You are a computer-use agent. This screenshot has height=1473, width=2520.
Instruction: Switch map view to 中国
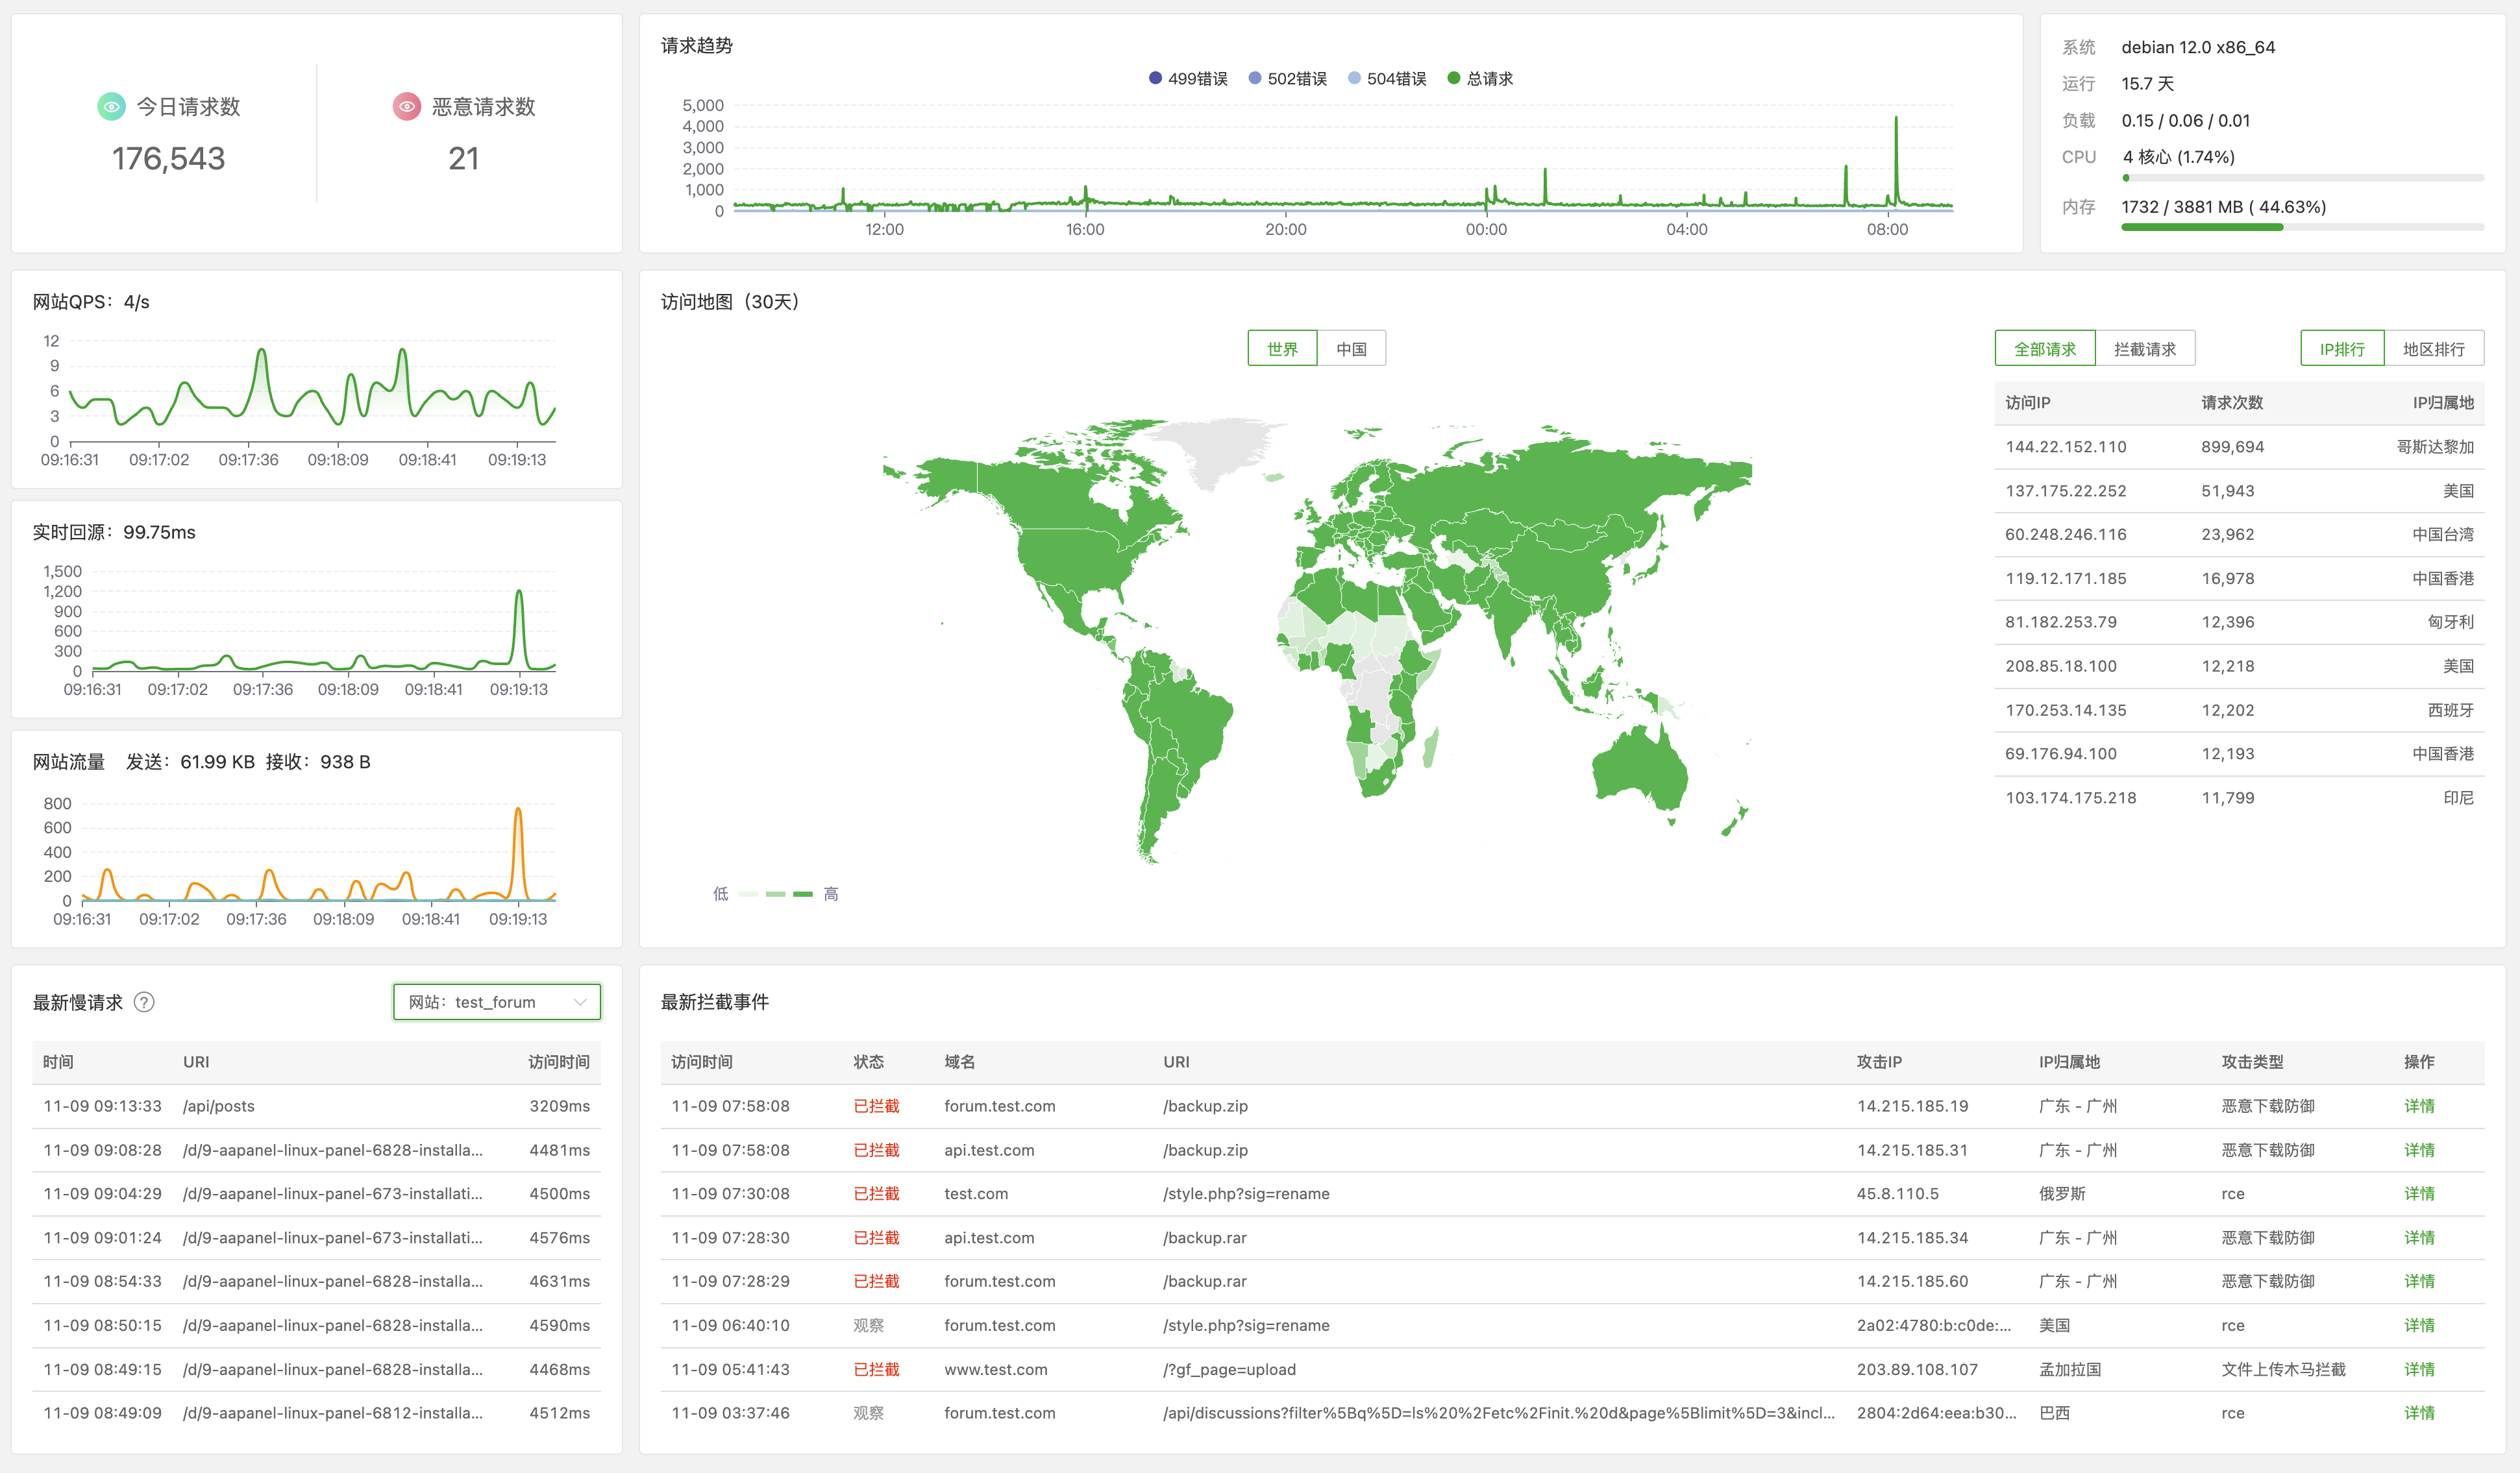[x=1351, y=348]
